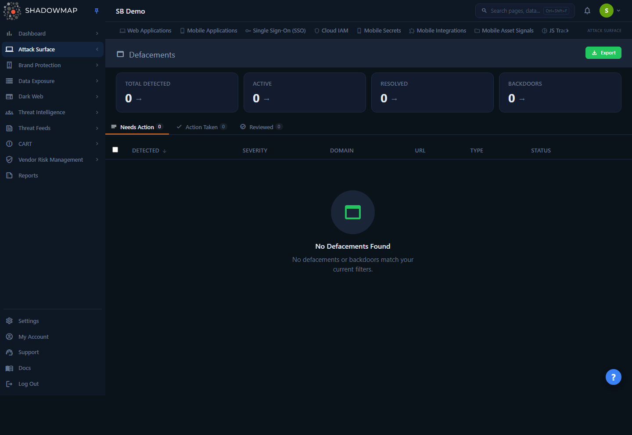This screenshot has height=435, width=632.
Task: Open the Mobile Integrations tab
Action: point(438,31)
